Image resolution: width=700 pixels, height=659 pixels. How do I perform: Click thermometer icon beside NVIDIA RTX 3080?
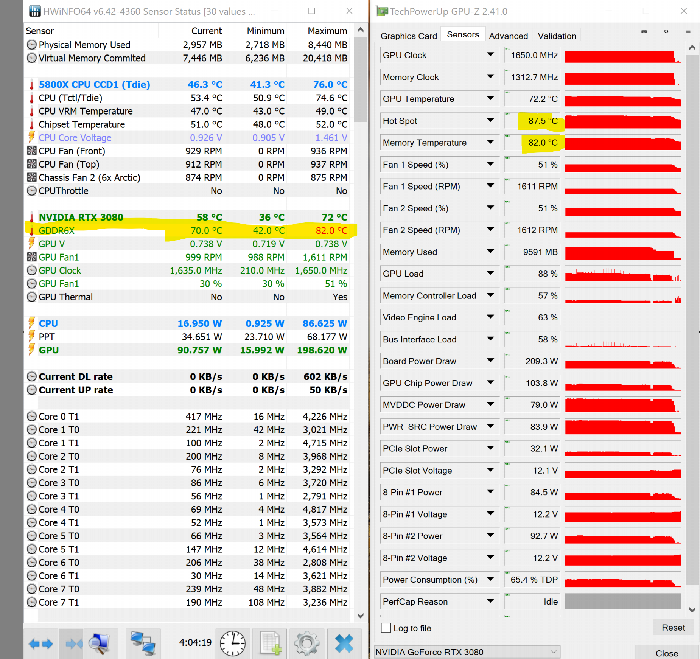pos(32,217)
